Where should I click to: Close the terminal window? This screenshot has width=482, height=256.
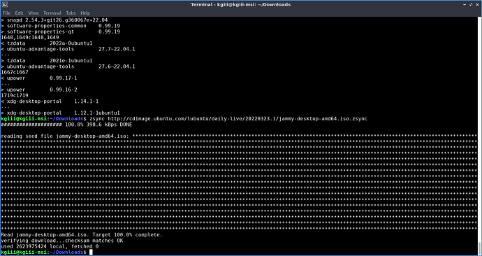point(478,5)
